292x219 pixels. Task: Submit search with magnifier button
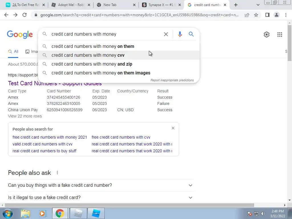point(191,34)
